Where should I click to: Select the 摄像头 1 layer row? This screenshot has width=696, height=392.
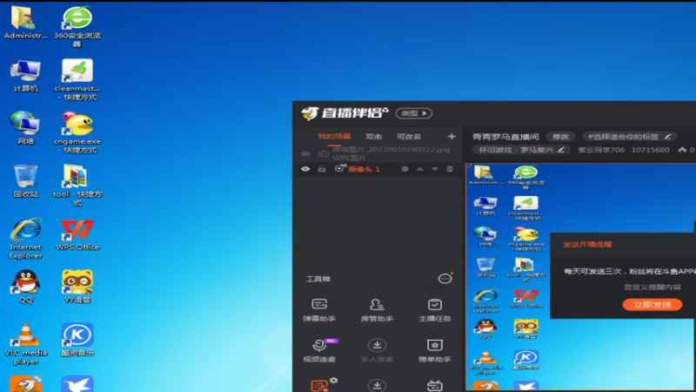pos(378,169)
